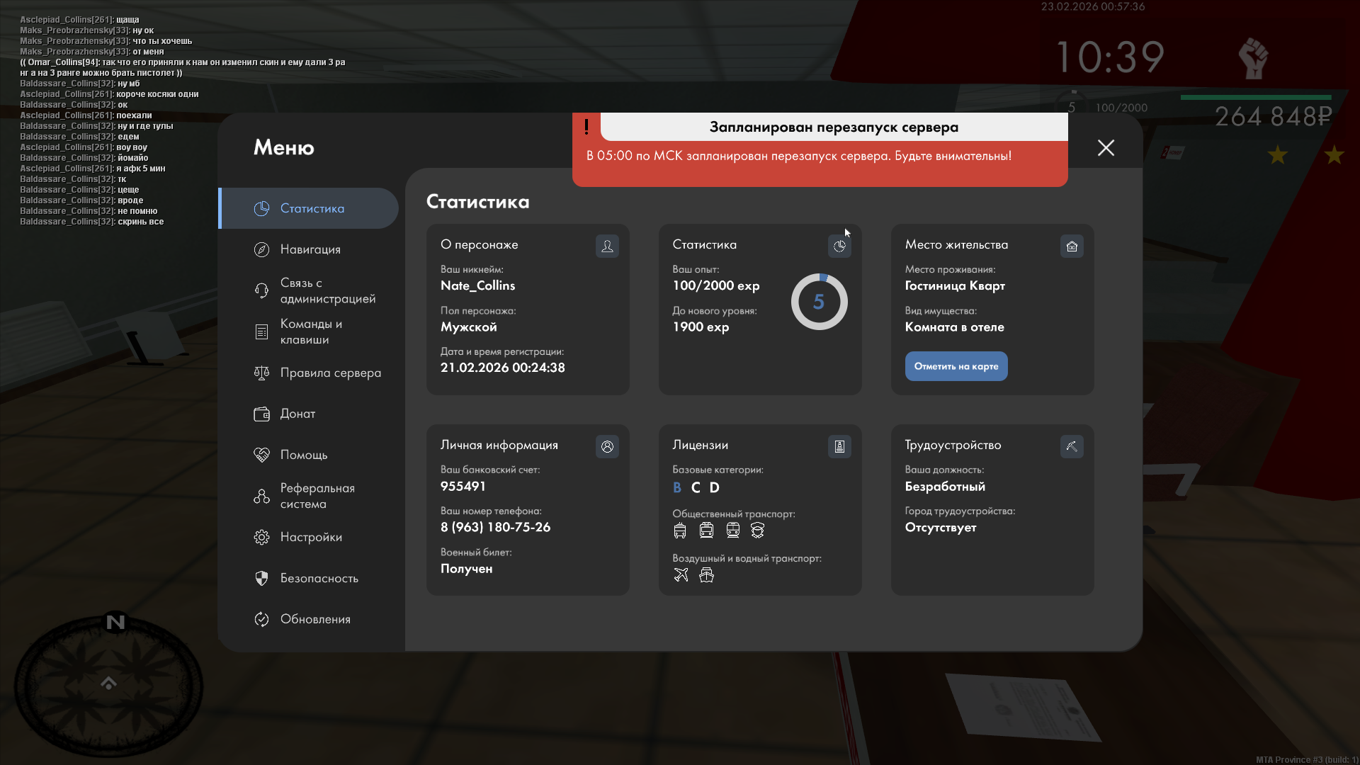
Task: Click the category B license letter
Action: [x=677, y=487]
